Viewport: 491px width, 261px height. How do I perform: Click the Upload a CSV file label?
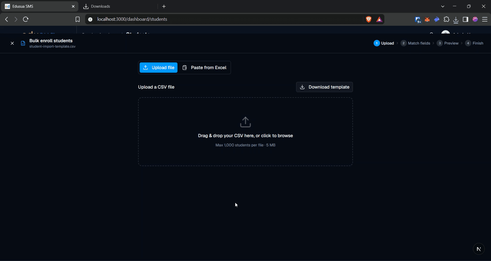pos(156,87)
